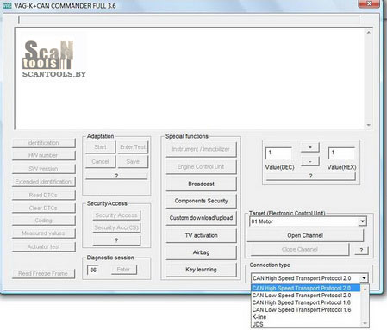387x330 pixels.
Task: Click the SW version button
Action: (44, 169)
